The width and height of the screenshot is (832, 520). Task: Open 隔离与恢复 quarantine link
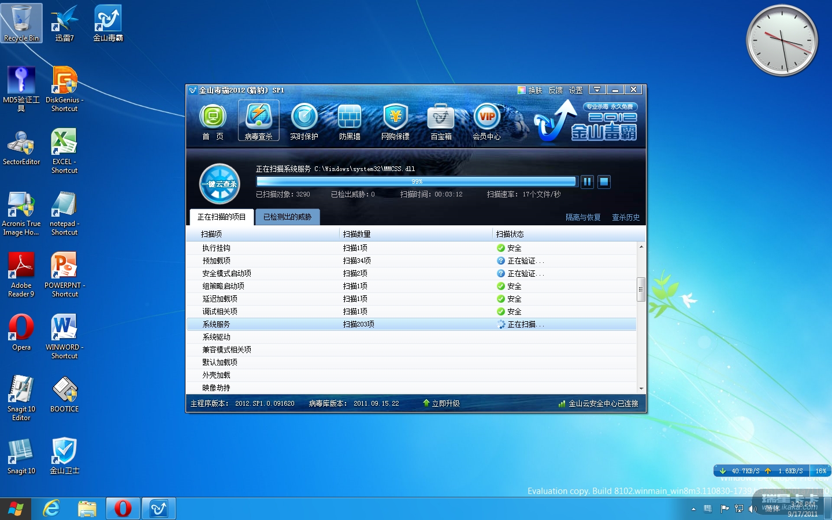(x=582, y=218)
